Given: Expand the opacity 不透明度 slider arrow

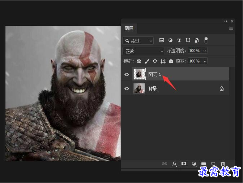Looking at the screenshot, I should point(205,51).
